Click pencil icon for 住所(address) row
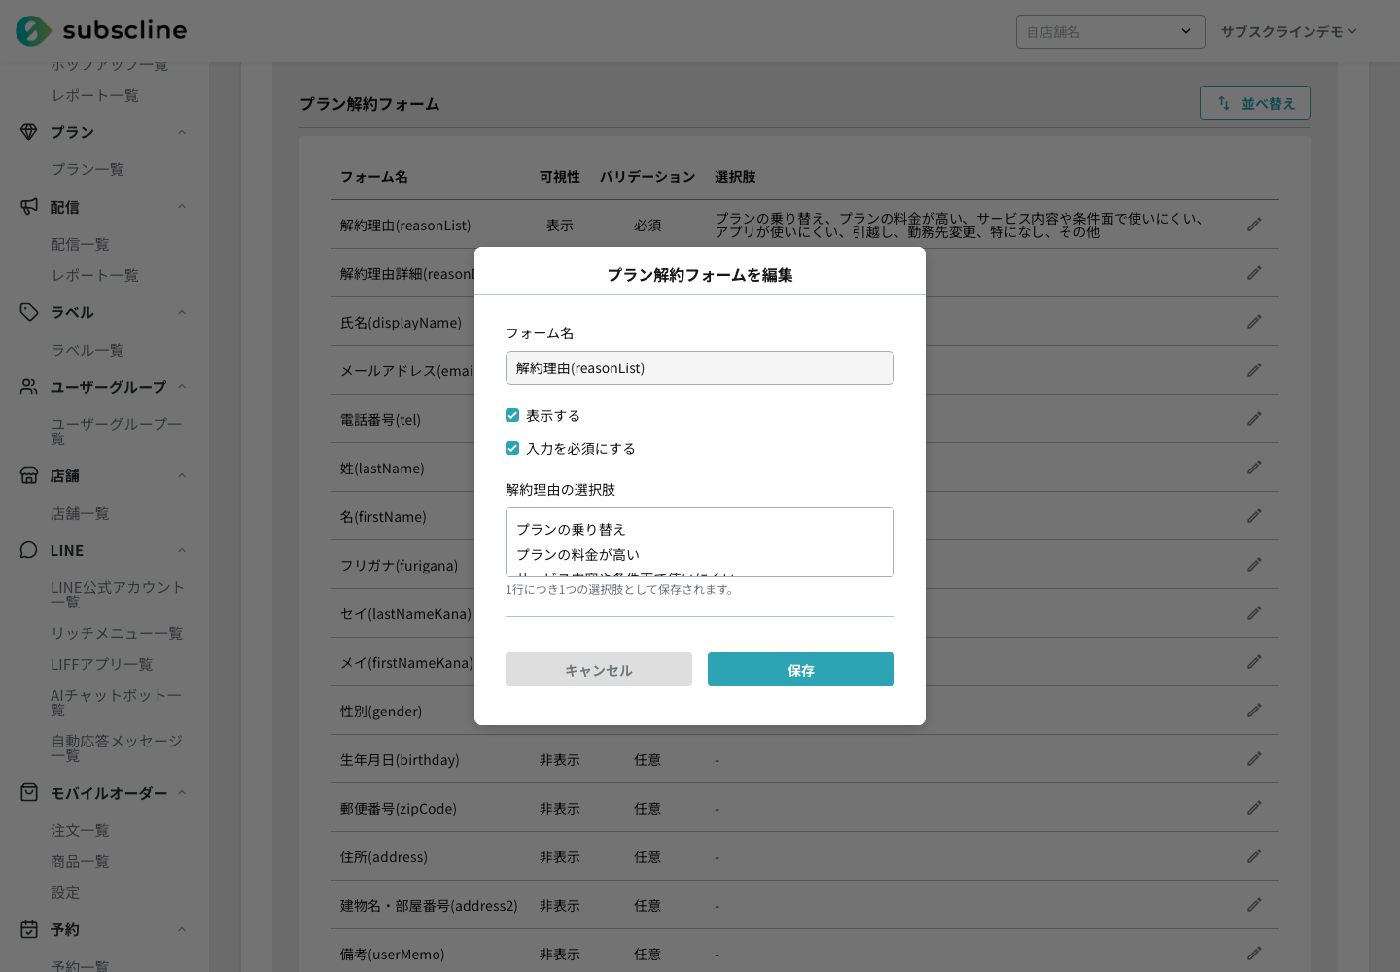 click(1254, 856)
